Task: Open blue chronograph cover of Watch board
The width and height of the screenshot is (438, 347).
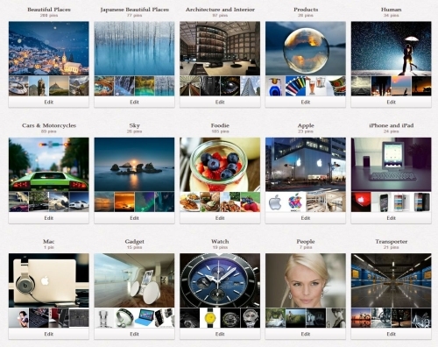Action: click(220, 280)
